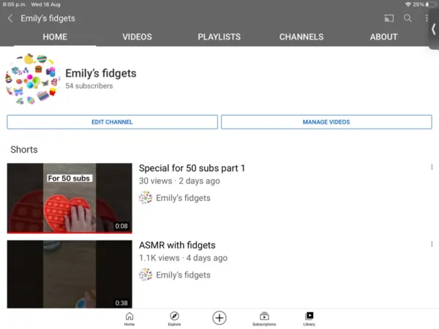Switch to the Playlists tab

pos(219,37)
